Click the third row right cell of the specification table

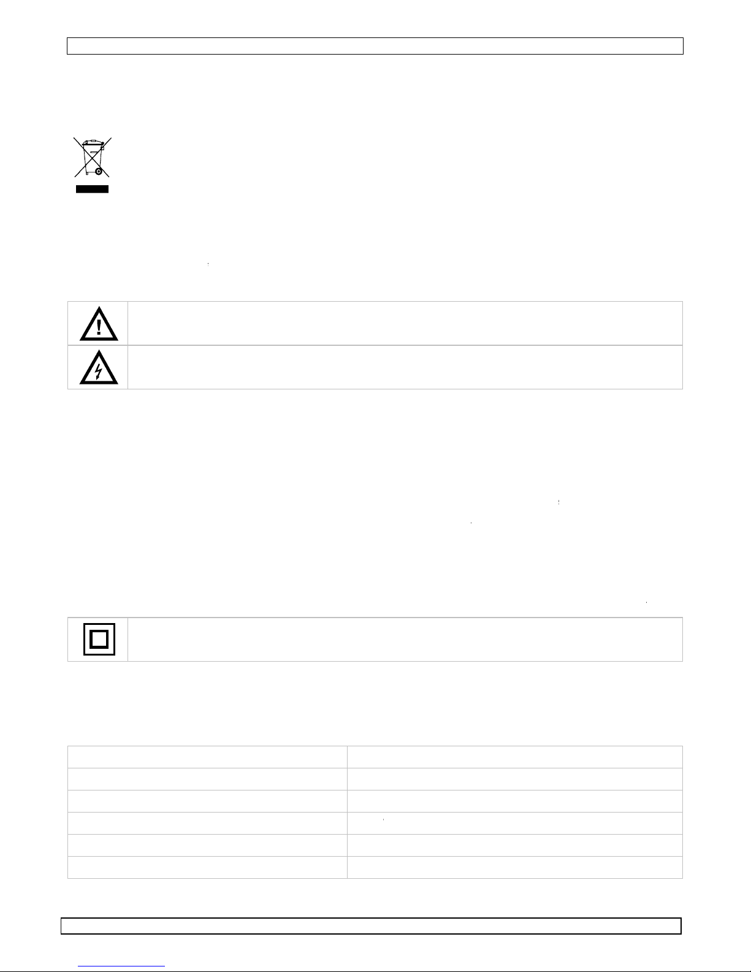[515, 801]
